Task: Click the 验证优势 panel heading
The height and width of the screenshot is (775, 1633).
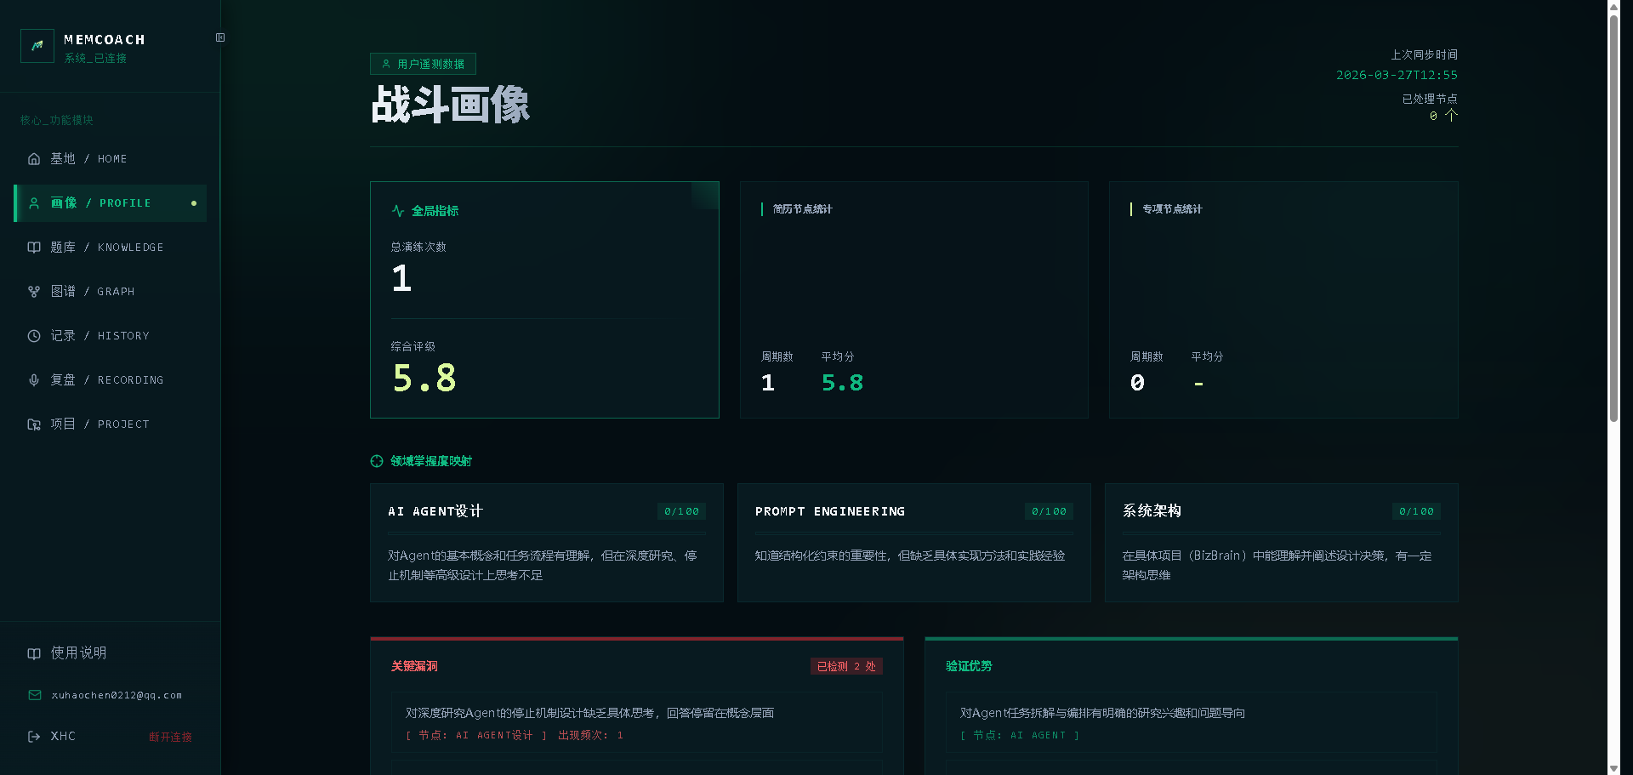Action: (x=969, y=666)
